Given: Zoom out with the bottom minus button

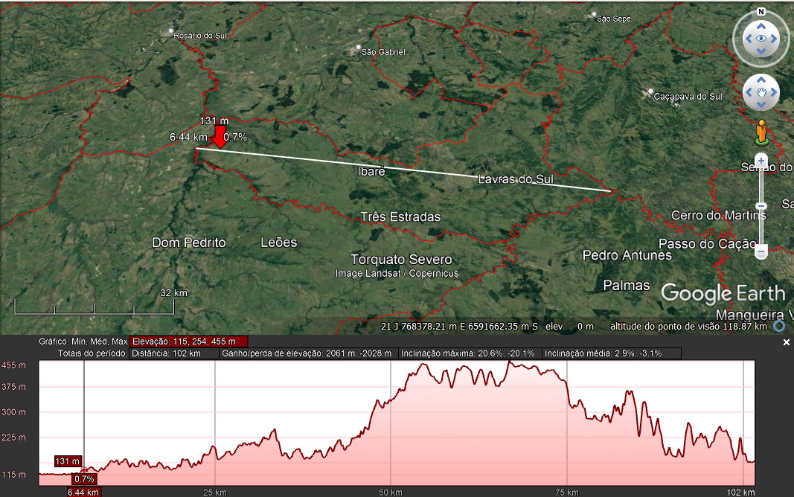Looking at the screenshot, I should pos(761,251).
